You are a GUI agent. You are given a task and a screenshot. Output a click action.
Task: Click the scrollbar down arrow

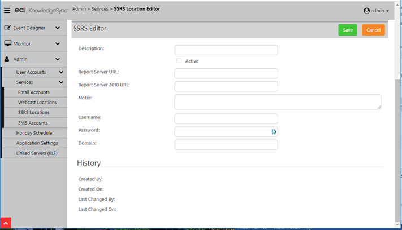(x=397, y=225)
